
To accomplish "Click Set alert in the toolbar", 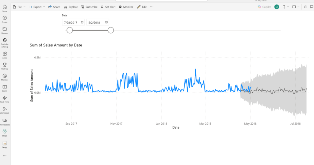I will click(x=108, y=7).
